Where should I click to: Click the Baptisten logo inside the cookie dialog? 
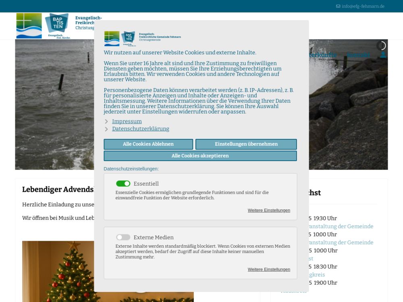point(129,38)
